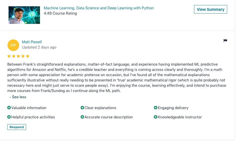The height and width of the screenshot is (141, 236).
Task: Click the plus icon beside Accurate course description
Action: (82, 117)
